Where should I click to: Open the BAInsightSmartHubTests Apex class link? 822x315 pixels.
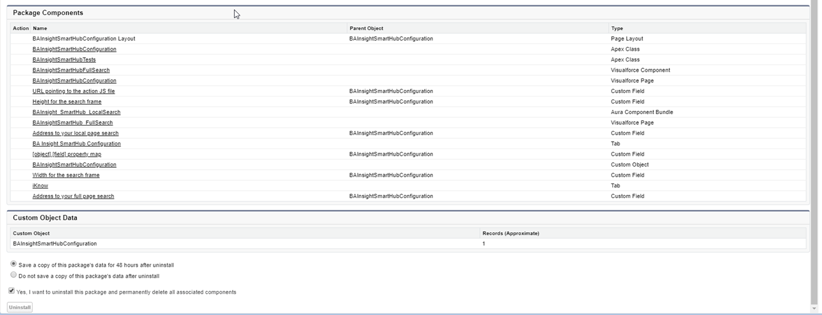pyautogui.click(x=64, y=60)
